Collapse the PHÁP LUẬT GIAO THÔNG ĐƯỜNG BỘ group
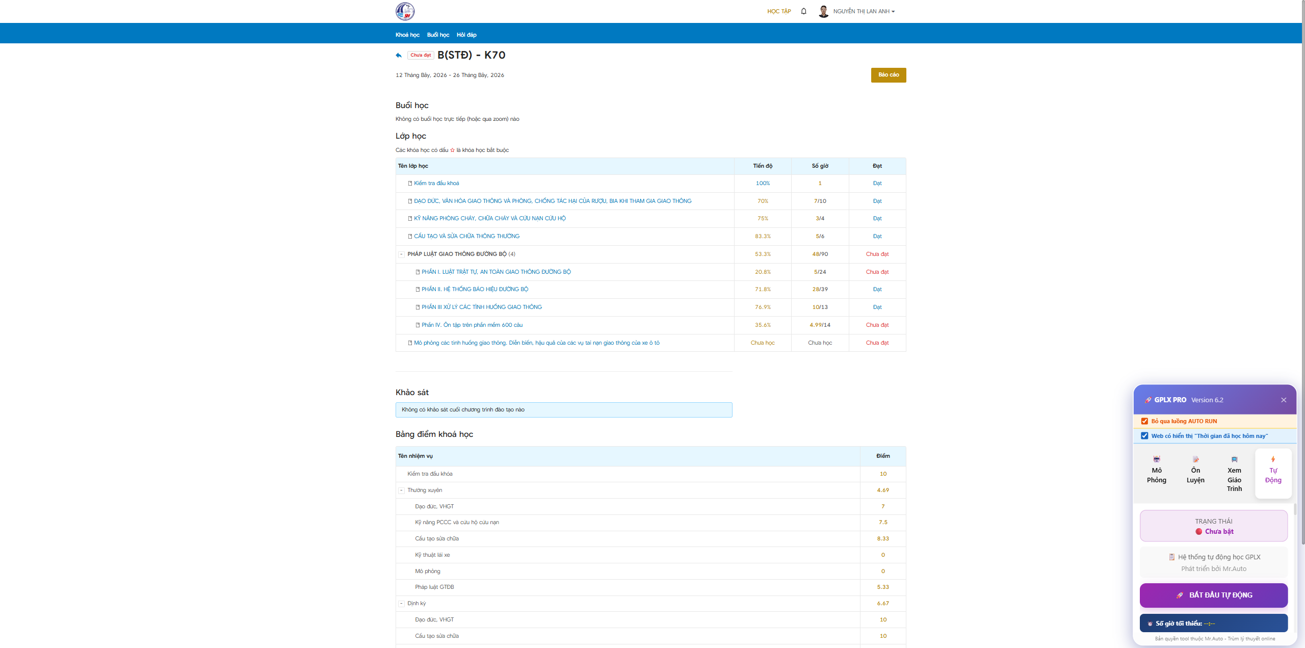 [401, 254]
